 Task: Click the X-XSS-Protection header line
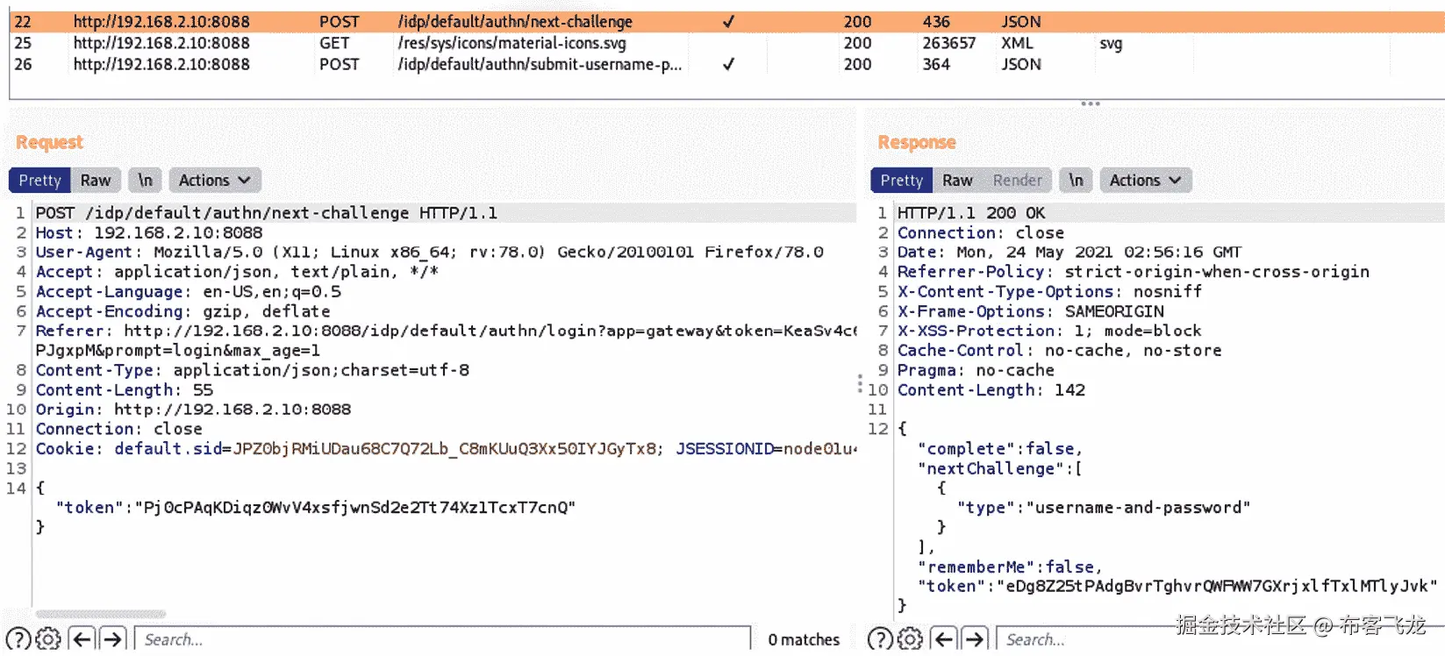tap(1049, 331)
